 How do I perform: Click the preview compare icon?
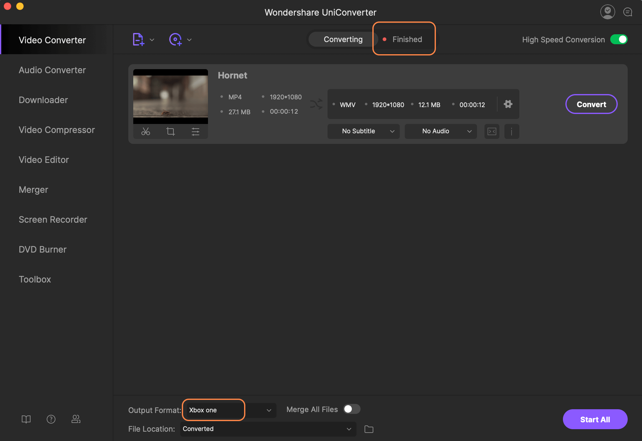(492, 131)
